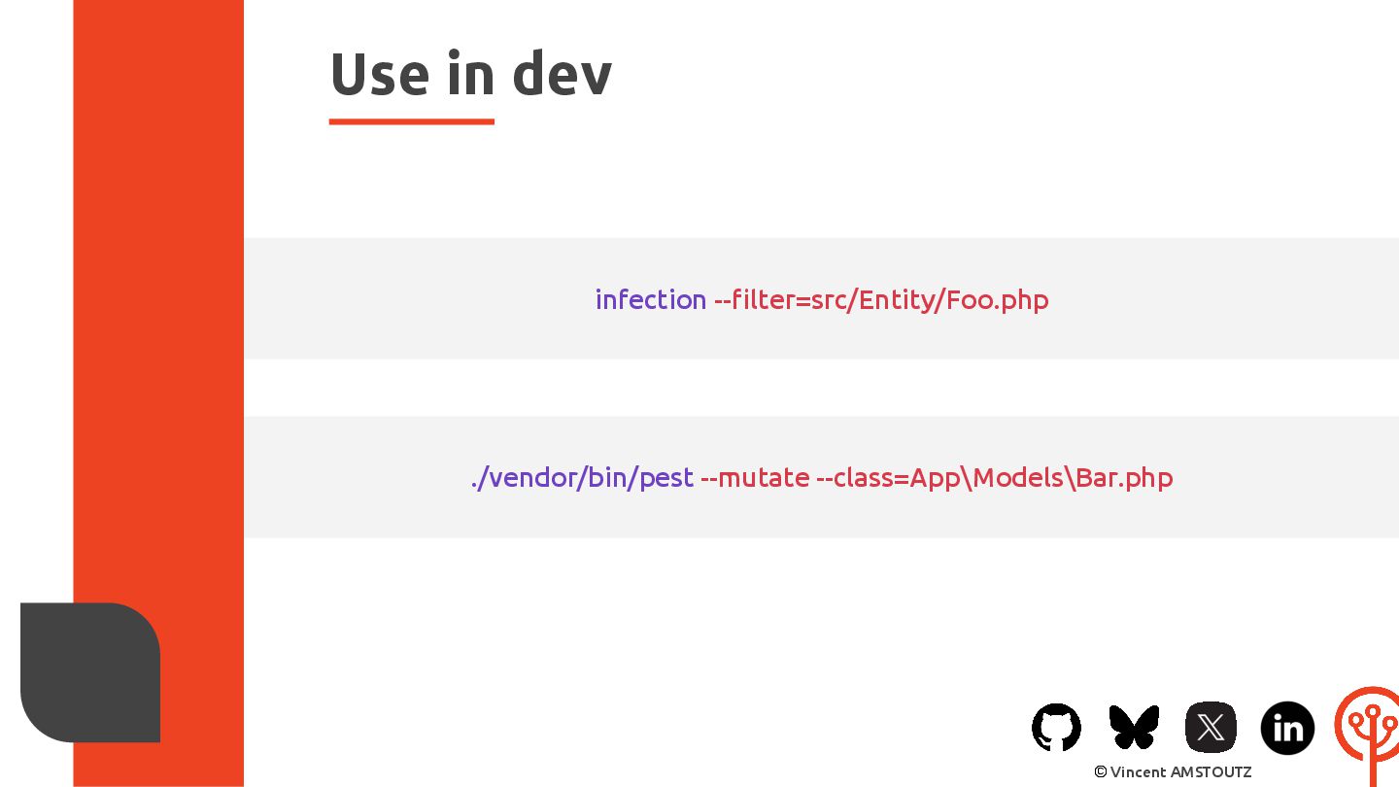Select the orange underline beneath the title
This screenshot has height=787, width=1399.
(411, 121)
